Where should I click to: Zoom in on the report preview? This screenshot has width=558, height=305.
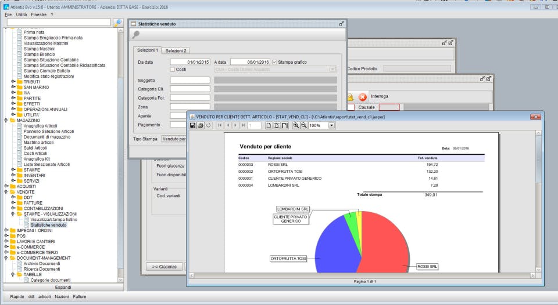(296, 125)
